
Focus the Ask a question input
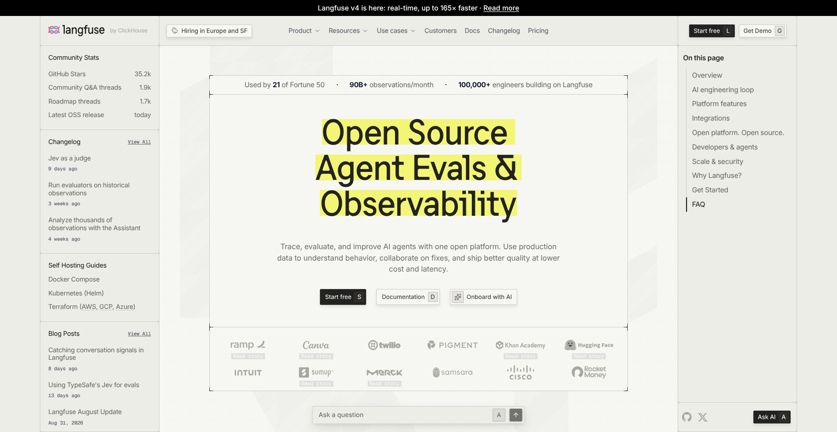pyautogui.click(x=403, y=415)
